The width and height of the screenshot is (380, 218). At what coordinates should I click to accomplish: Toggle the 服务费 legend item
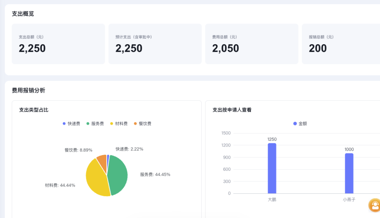coord(95,124)
